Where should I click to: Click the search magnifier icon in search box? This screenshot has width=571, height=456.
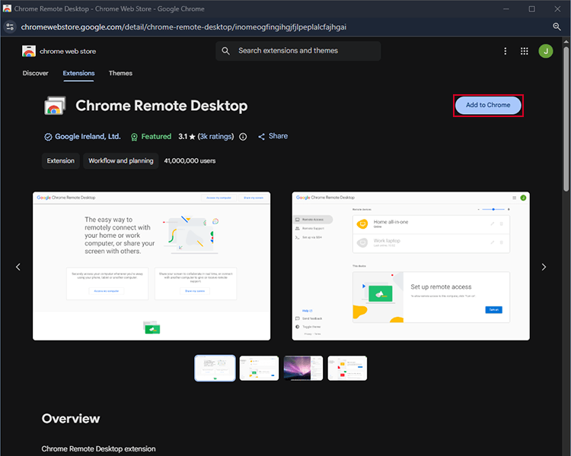[x=226, y=51]
